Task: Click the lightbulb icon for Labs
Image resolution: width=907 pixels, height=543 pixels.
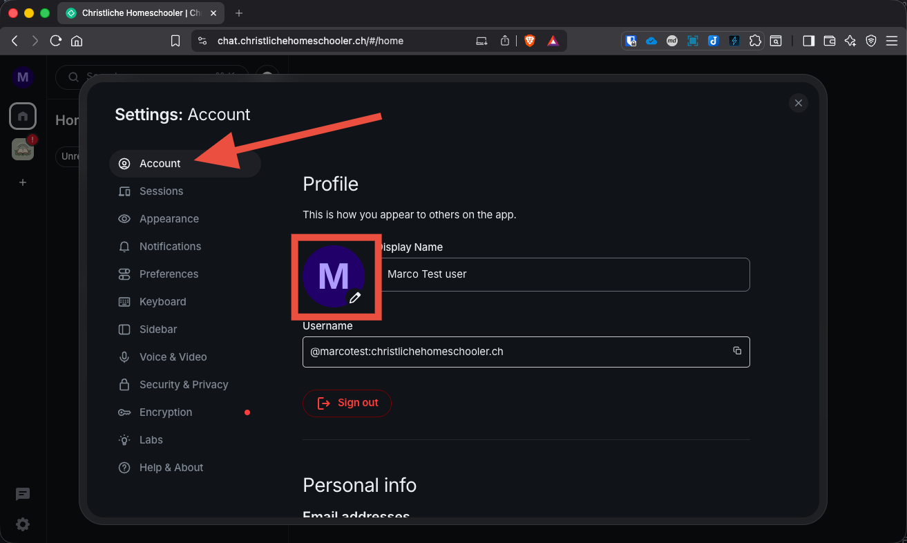Action: (124, 440)
